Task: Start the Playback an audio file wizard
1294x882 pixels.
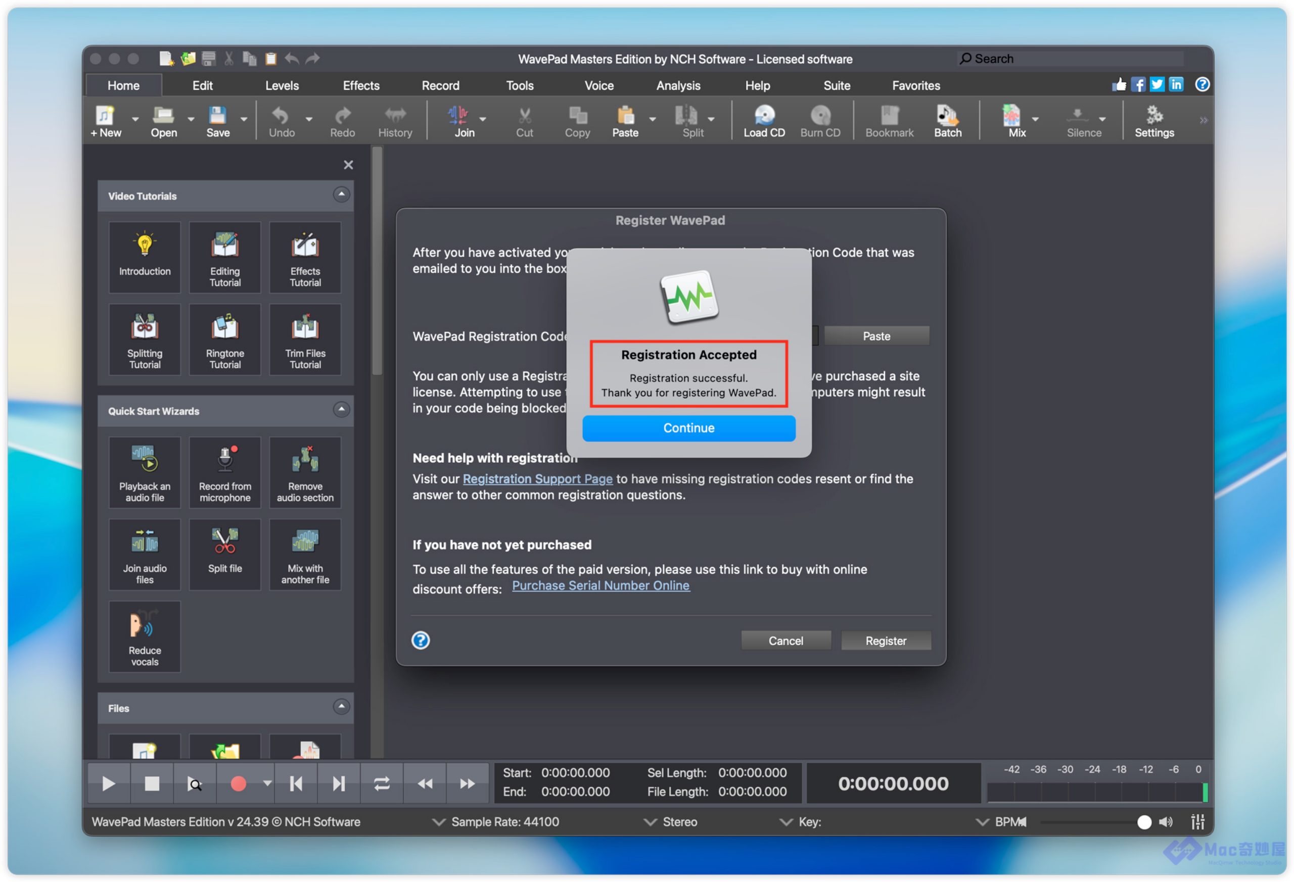Action: [x=145, y=472]
